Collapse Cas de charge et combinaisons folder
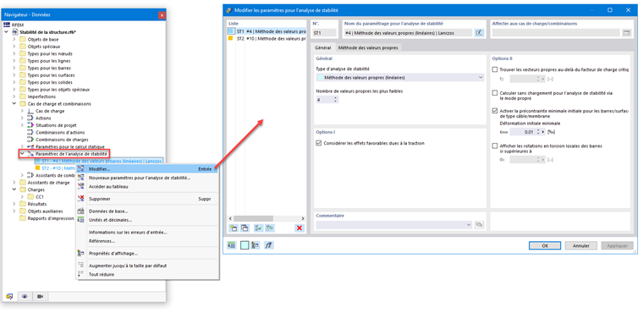Viewport: 643px width, 313px height. [14, 104]
